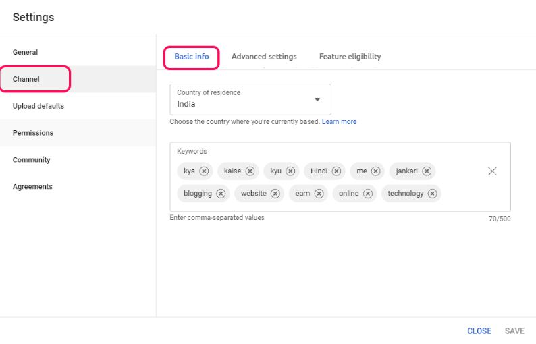The height and width of the screenshot is (344, 536).
Task: Click the SAVE button
Action: (x=514, y=331)
